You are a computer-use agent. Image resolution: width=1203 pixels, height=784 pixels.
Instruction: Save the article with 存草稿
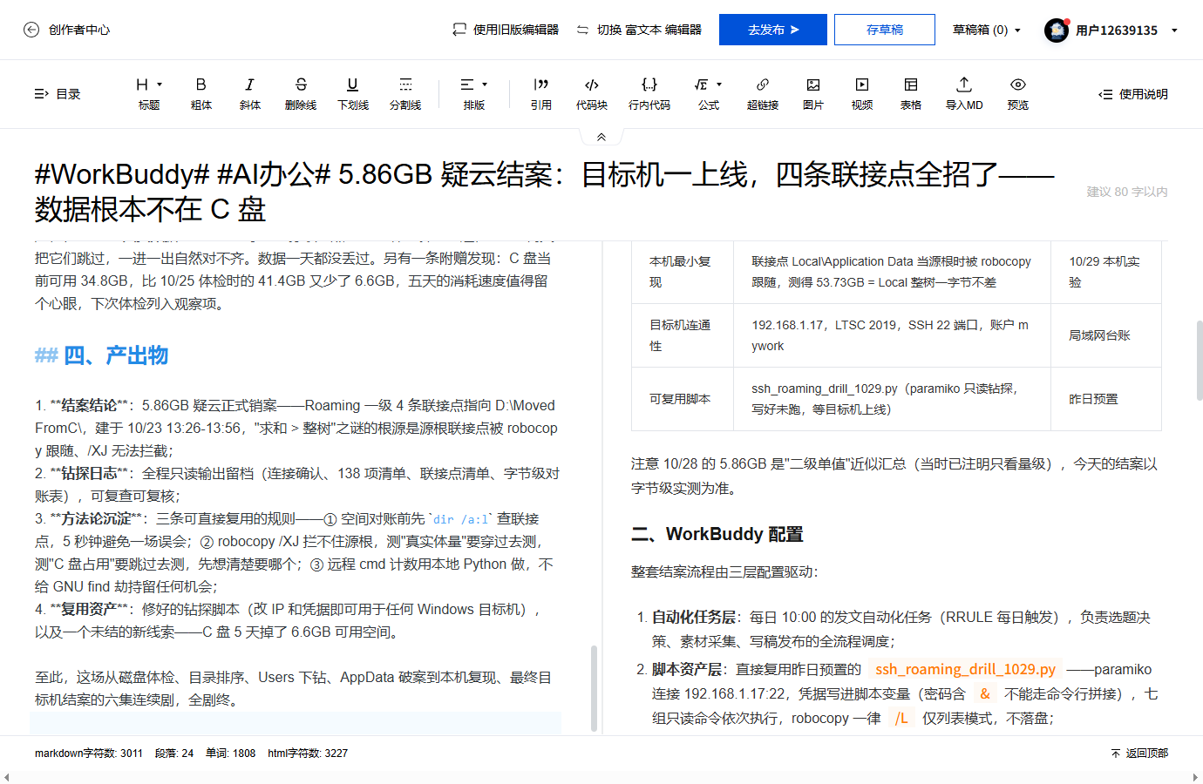(885, 30)
